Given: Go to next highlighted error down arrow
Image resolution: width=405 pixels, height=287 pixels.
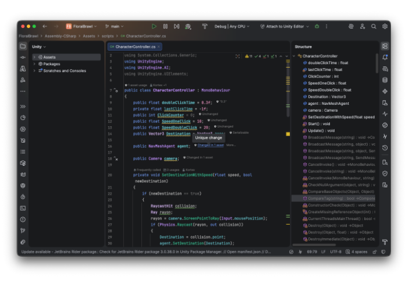Looking at the screenshot, I should pos(287,56).
